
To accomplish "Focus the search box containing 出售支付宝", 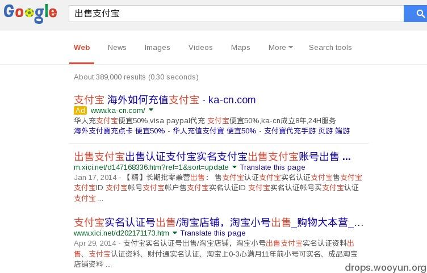I will tap(236, 13).
